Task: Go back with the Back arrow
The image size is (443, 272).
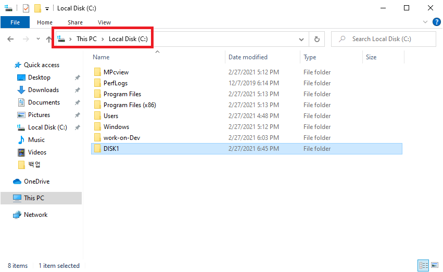Action: 10,39
